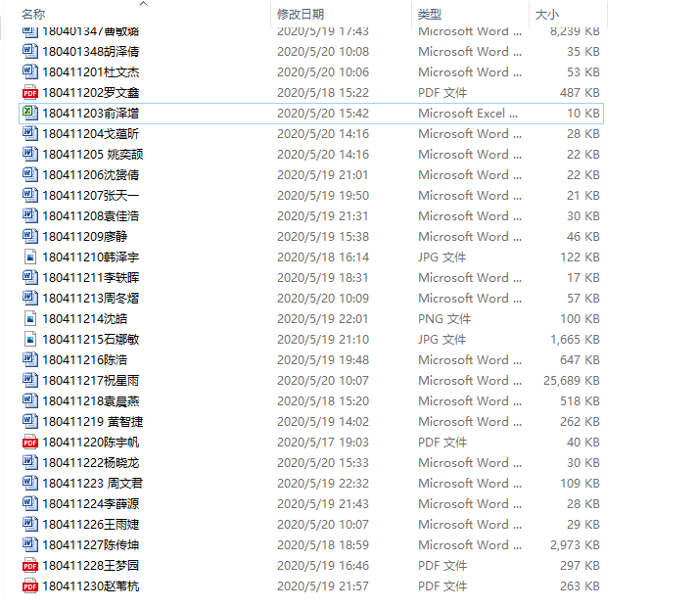Select the file named 180411207张天一
This screenshot has height=608, width=699.
tap(90, 196)
